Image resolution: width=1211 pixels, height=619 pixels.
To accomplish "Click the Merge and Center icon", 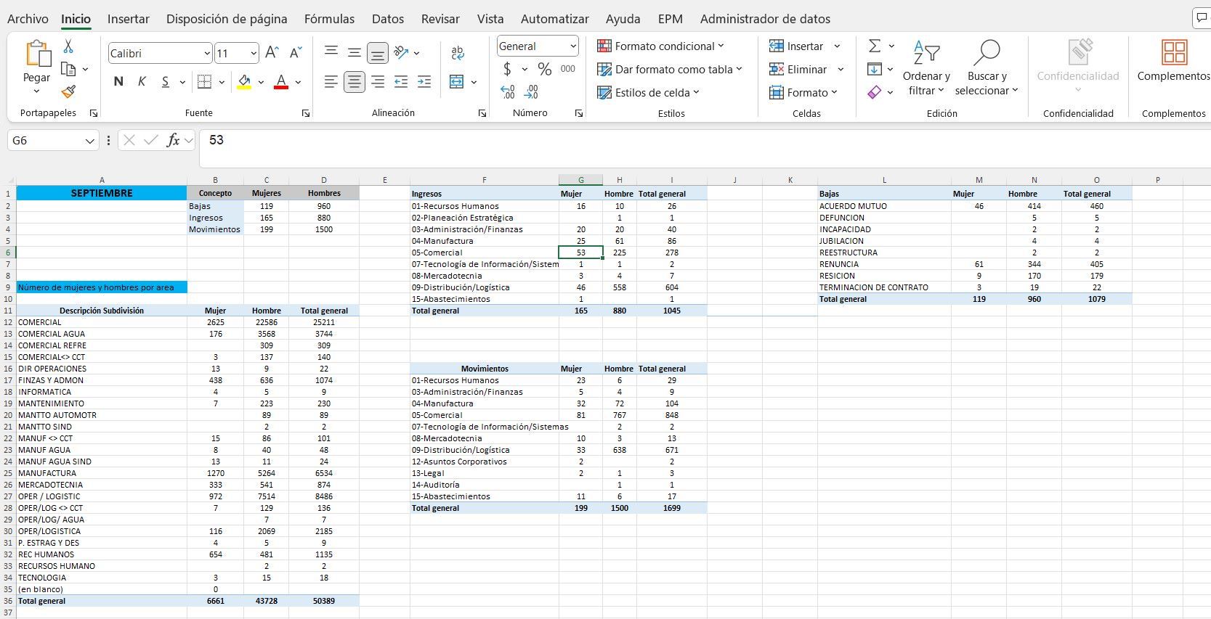I will click(x=456, y=82).
